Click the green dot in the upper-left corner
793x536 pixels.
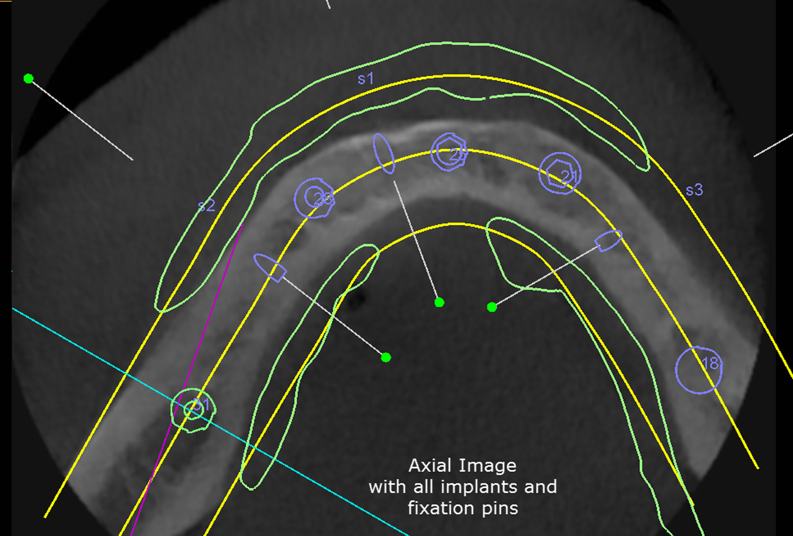(28, 79)
